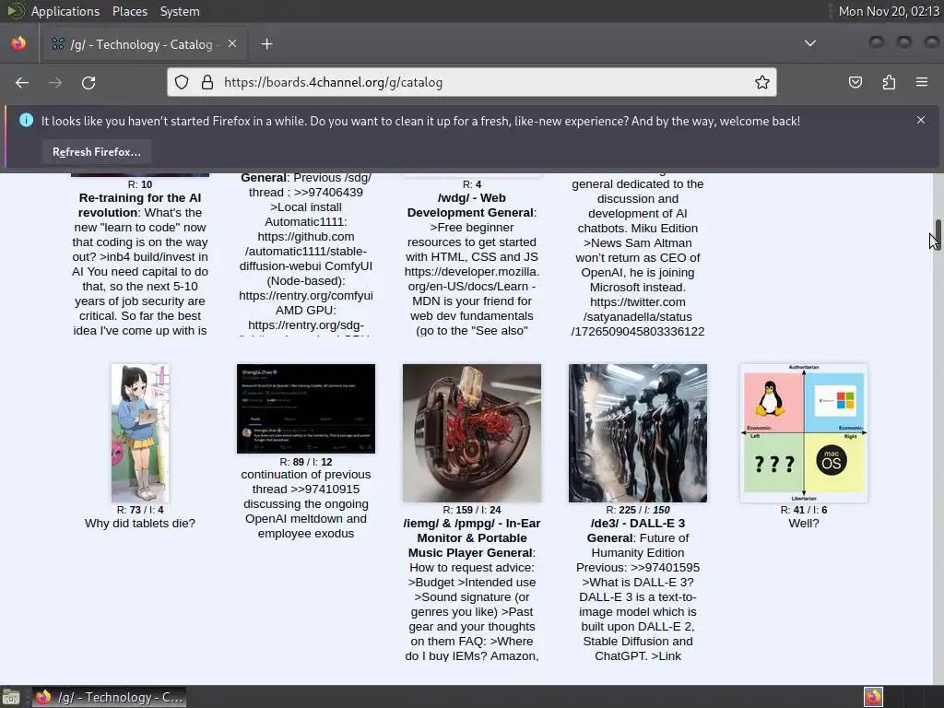Click the "R: 225 / I: 150" reply count
Image resolution: width=944 pixels, height=708 pixels.
[638, 510]
